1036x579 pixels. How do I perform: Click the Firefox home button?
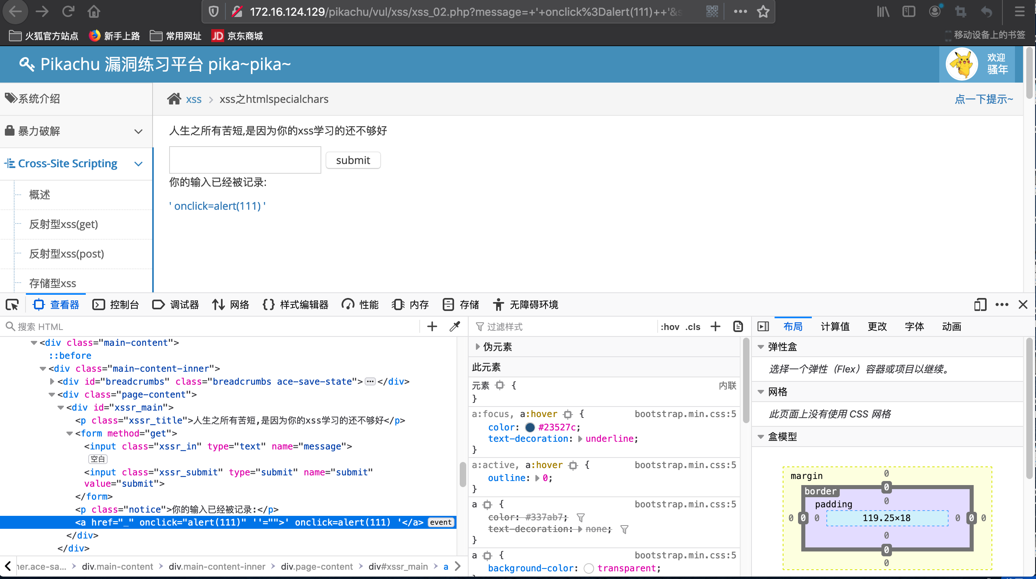point(94,12)
